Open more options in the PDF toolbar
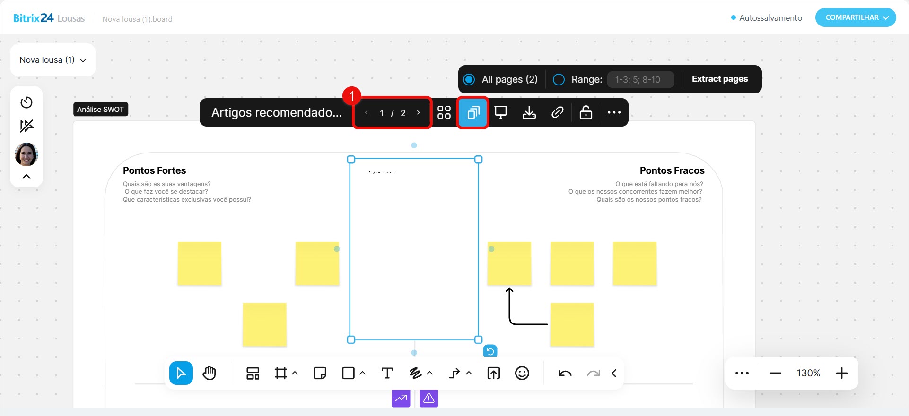Screen dimensions: 909x416 coord(614,112)
